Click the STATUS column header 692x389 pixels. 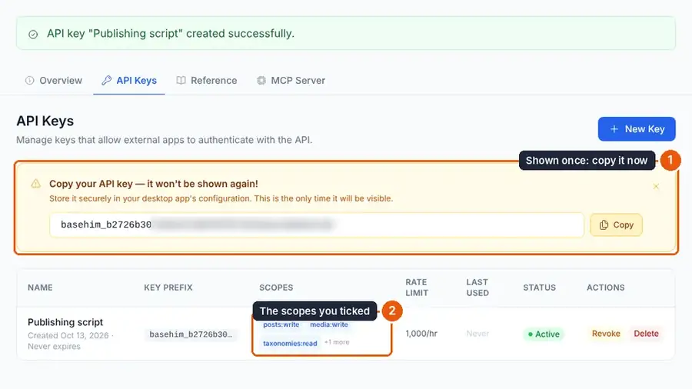pos(539,288)
